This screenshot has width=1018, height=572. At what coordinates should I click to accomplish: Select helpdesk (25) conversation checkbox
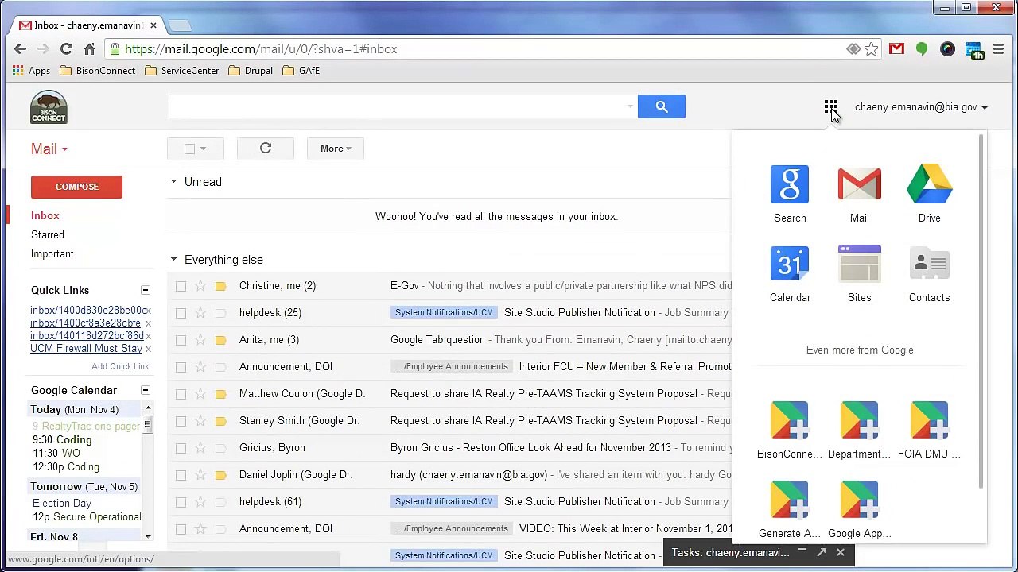click(x=181, y=313)
